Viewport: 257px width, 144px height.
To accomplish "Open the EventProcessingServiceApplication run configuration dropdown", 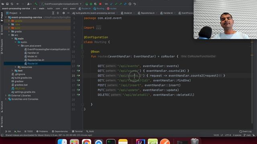I will (x=61, y=4).
